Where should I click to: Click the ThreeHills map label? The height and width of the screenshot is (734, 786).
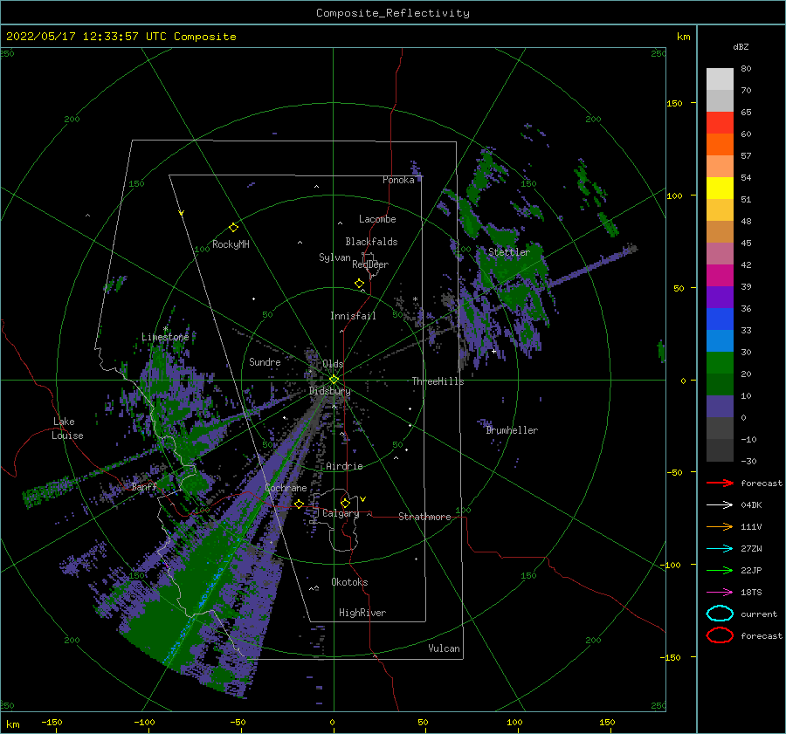[x=438, y=381]
